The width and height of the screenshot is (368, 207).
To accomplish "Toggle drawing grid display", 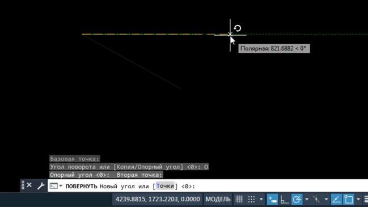I will (239, 199).
